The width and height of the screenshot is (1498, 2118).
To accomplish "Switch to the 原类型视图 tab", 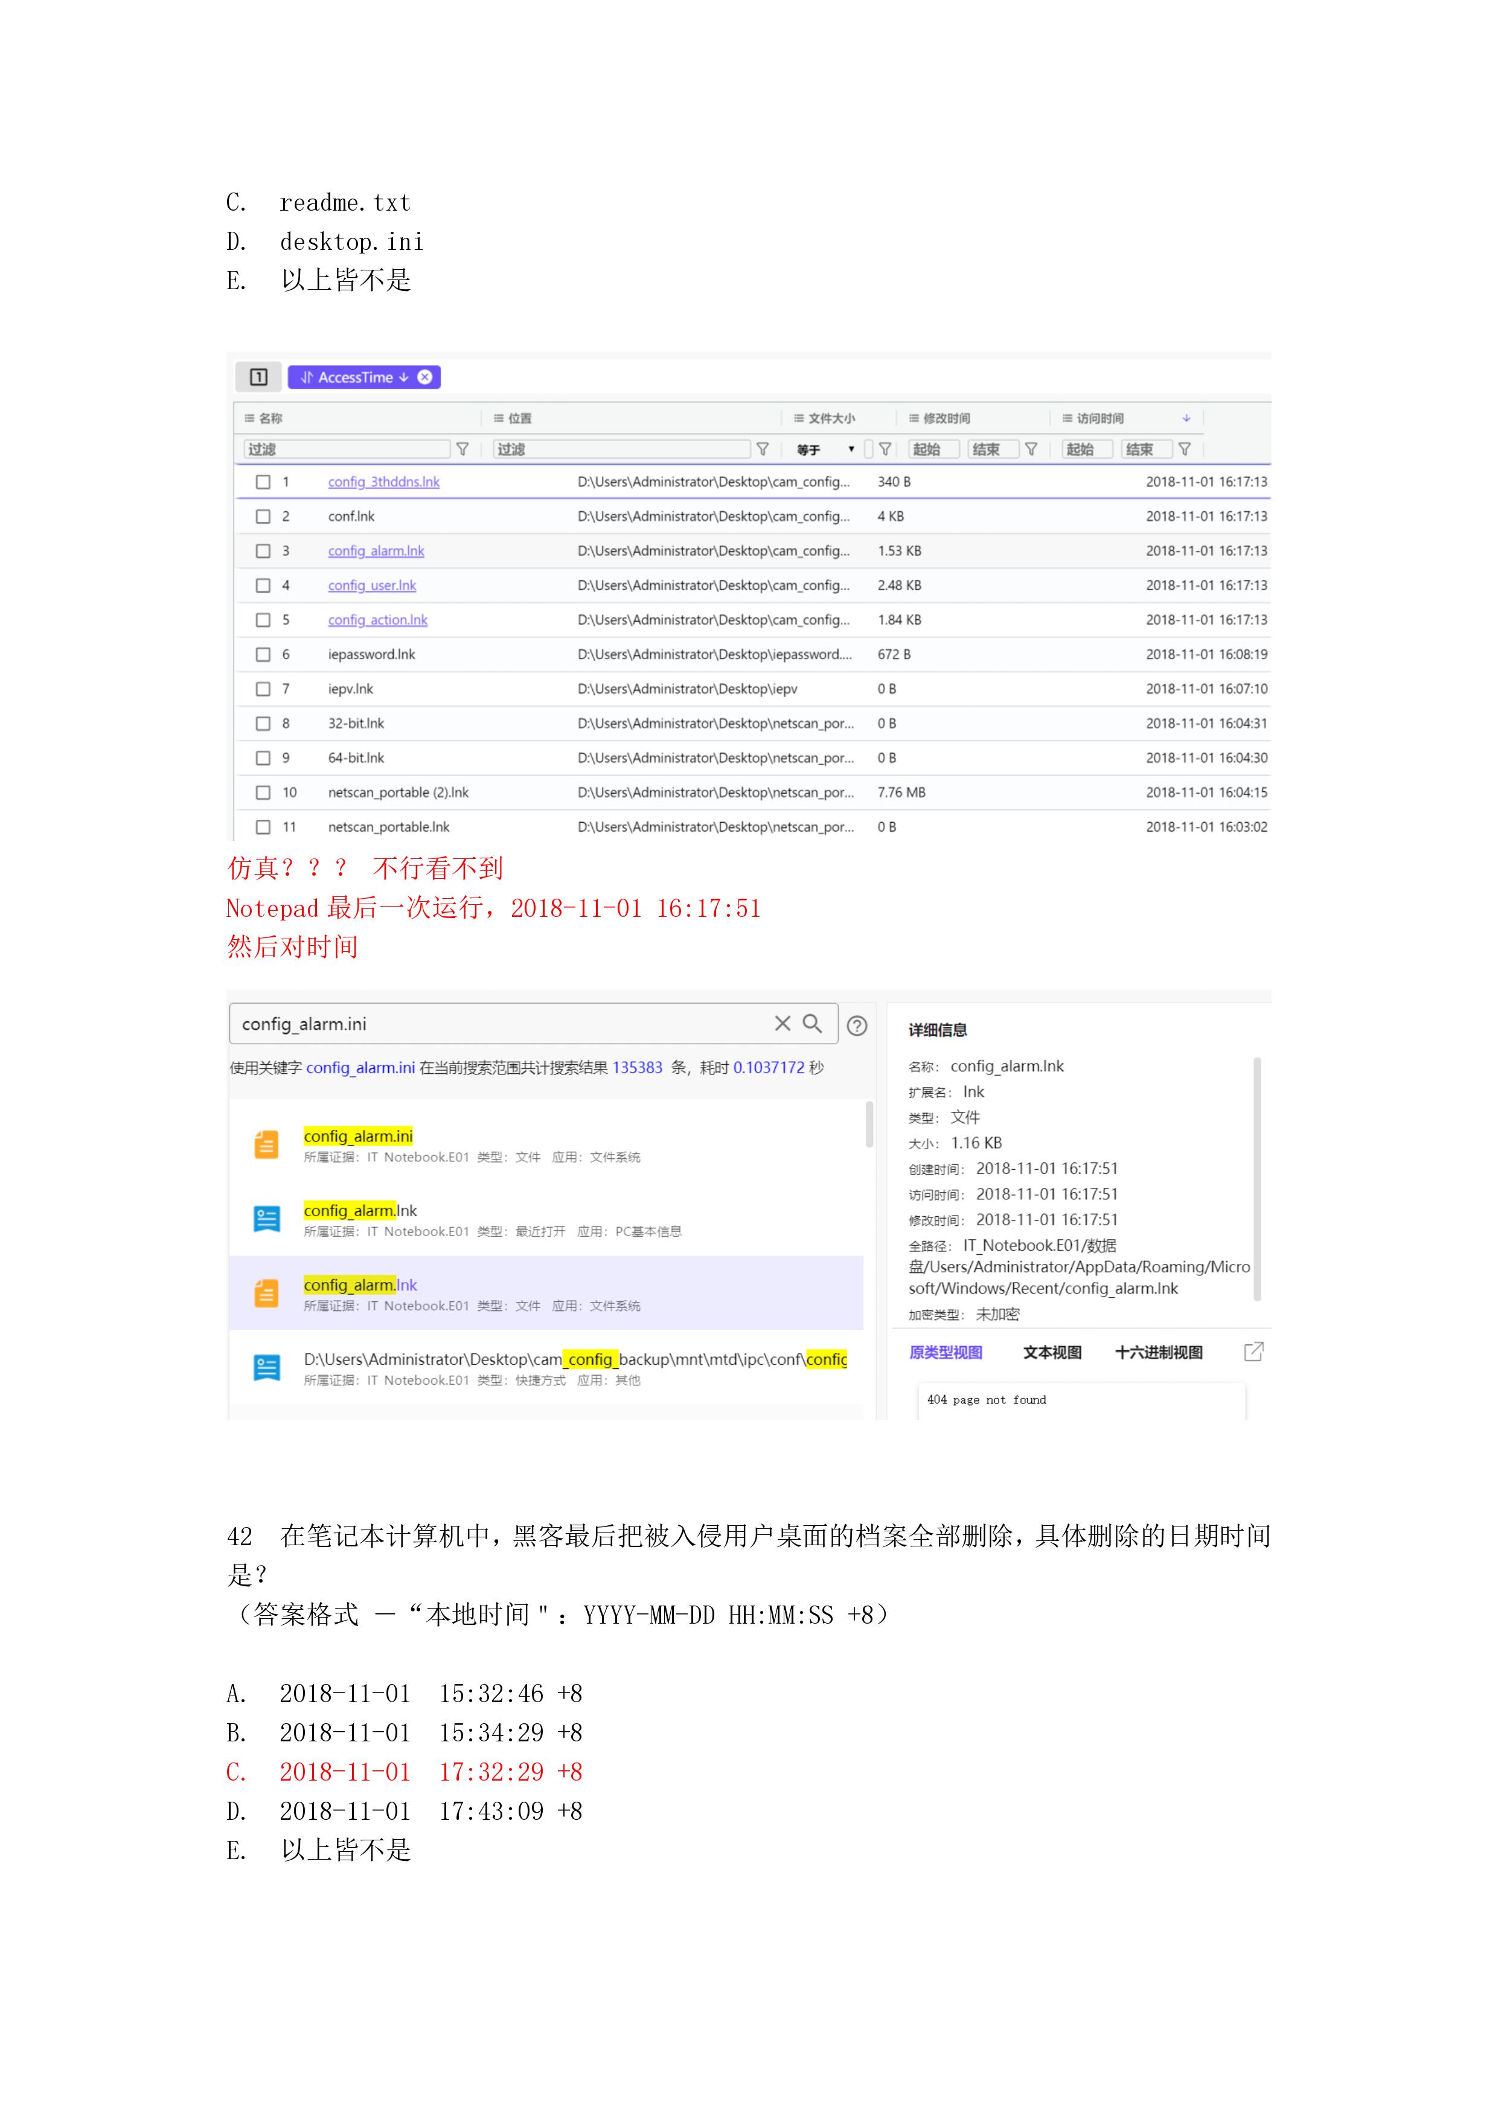I will coord(946,1353).
